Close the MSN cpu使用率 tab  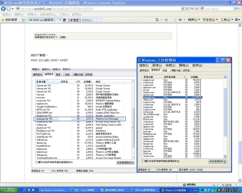[60, 20]
